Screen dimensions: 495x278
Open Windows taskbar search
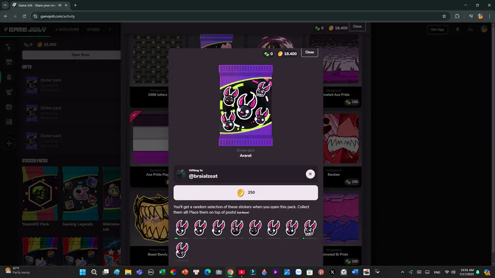point(94,272)
